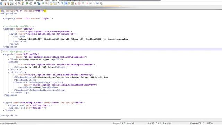Enable synchronized horizontal scrolling
This screenshot has height=125, width=222.
(x=54, y=3)
